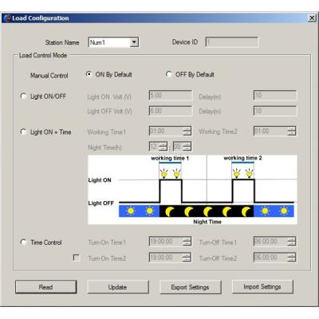Click the rightmost sun icon in the diagram
The image size is (319, 319).
tap(284, 211)
